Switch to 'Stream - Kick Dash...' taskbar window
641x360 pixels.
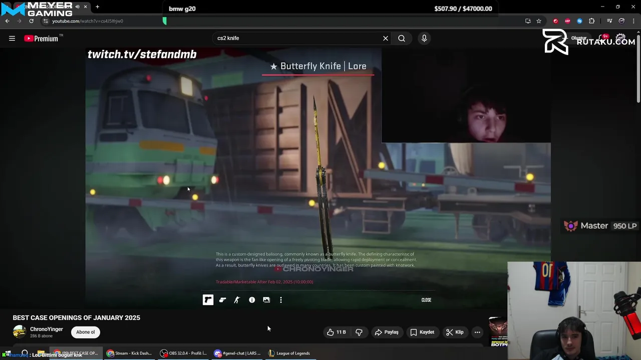129,353
